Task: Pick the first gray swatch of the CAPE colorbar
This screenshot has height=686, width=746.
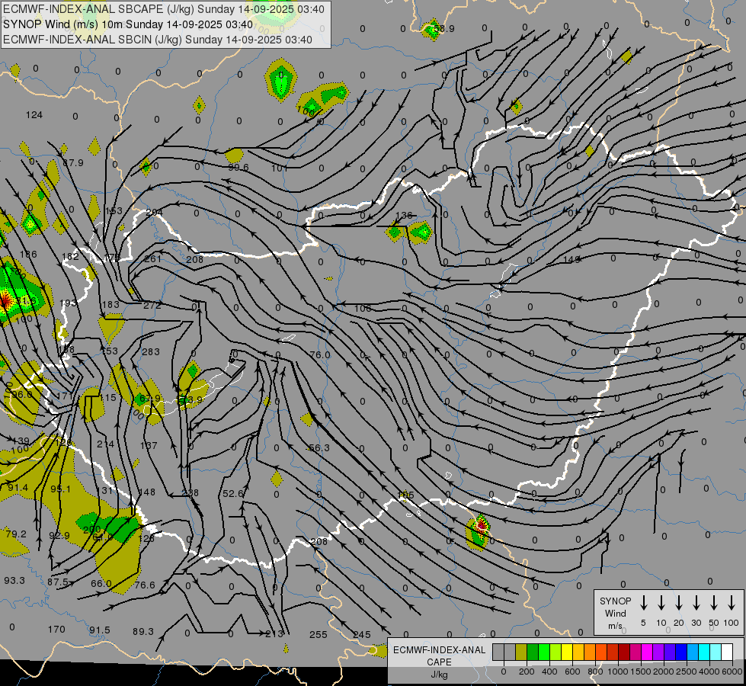Action: 498,652
